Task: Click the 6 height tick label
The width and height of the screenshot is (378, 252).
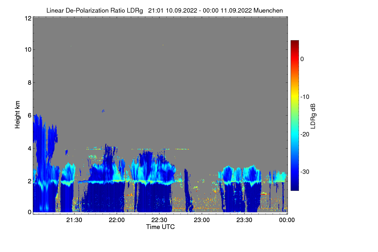Action: click(29, 115)
